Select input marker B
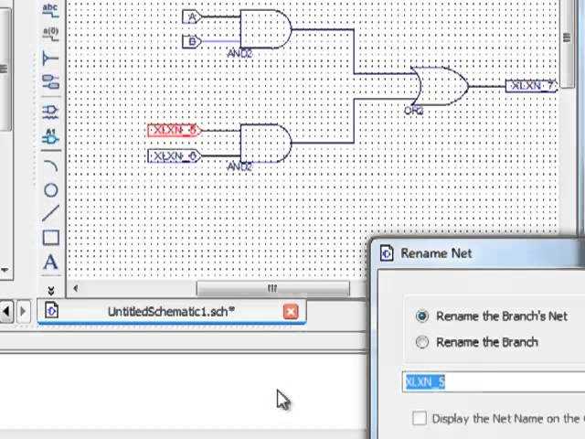Image resolution: width=585 pixels, height=439 pixels. [x=192, y=41]
